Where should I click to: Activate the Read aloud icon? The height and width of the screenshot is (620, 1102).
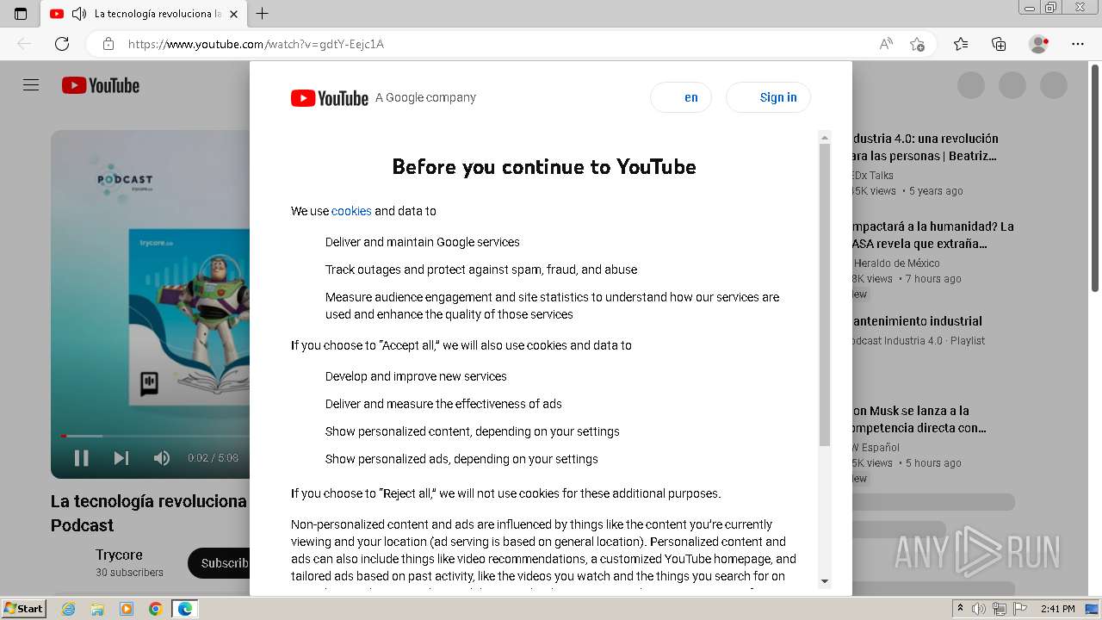click(x=886, y=44)
